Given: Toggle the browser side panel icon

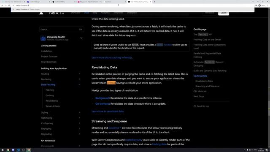Looking at the screenshot, I should 256,5.
